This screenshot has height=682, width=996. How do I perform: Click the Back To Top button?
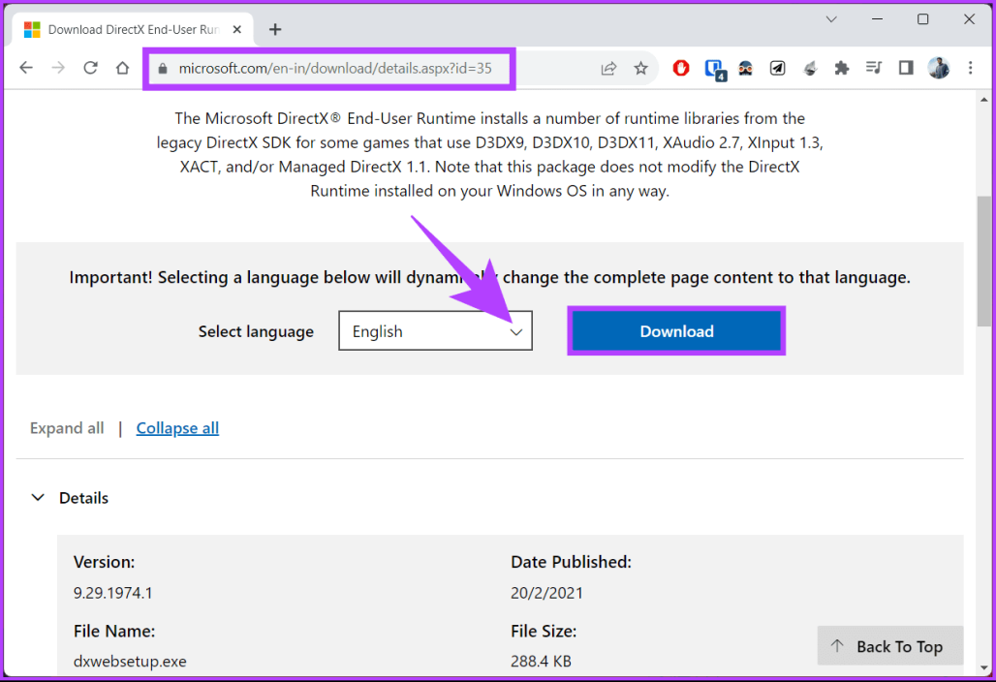889,647
